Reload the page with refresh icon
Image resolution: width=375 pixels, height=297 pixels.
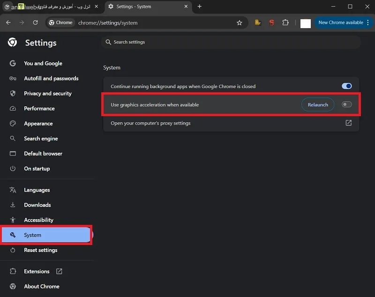(x=36, y=22)
